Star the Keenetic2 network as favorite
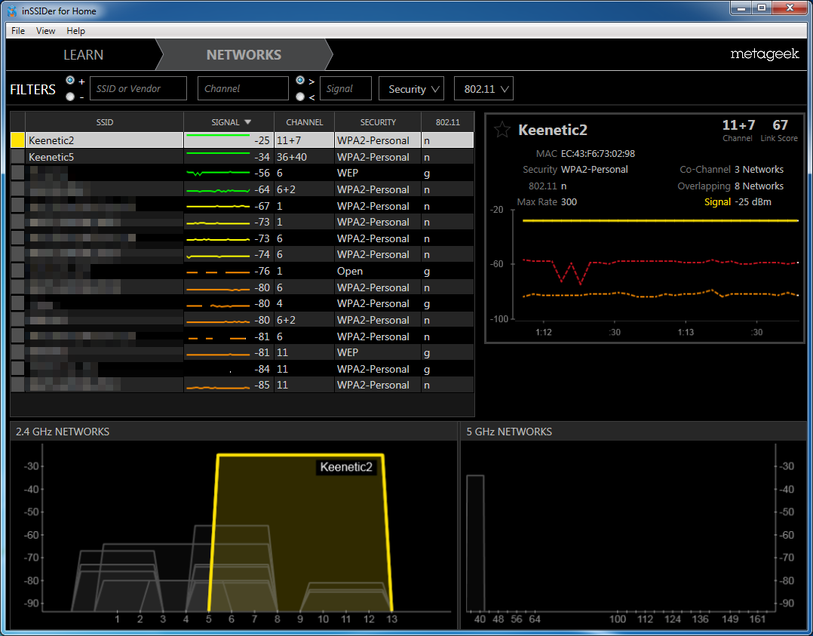This screenshot has width=813, height=636. 502,129
